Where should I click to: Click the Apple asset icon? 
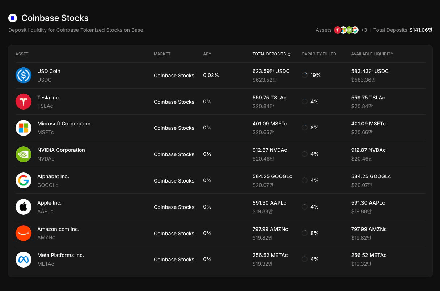click(x=24, y=207)
